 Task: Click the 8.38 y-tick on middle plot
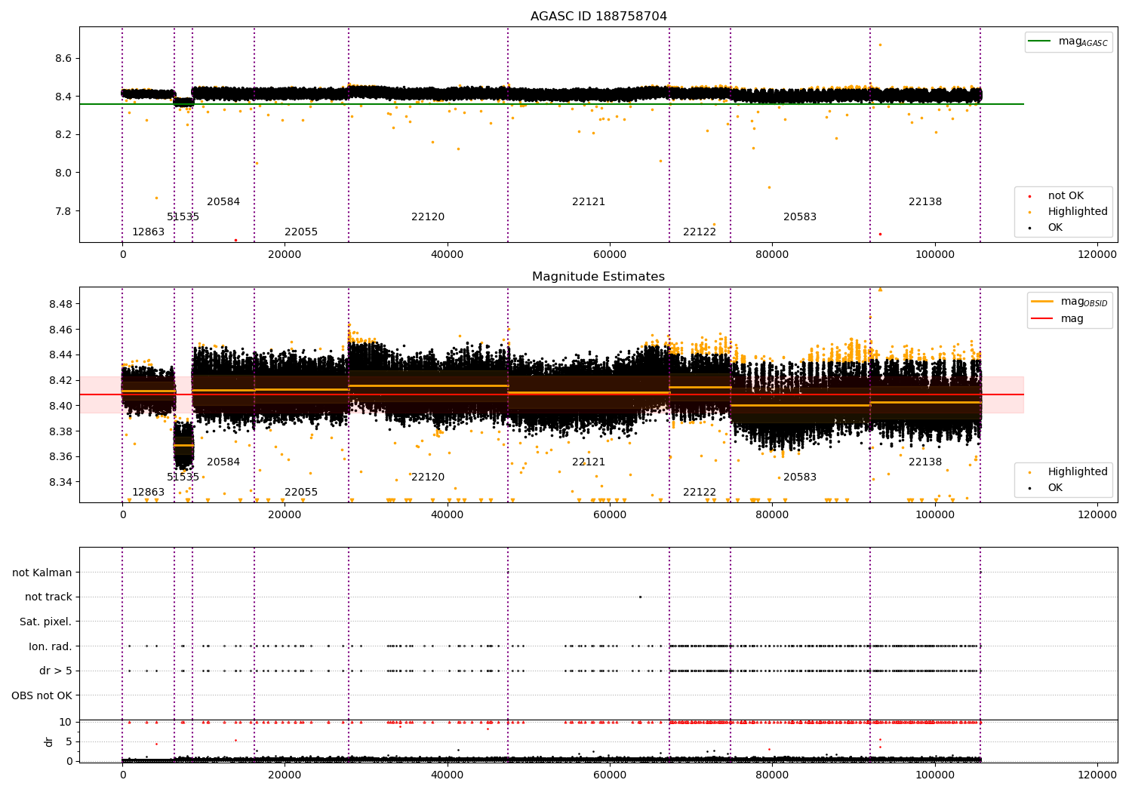tap(60, 432)
